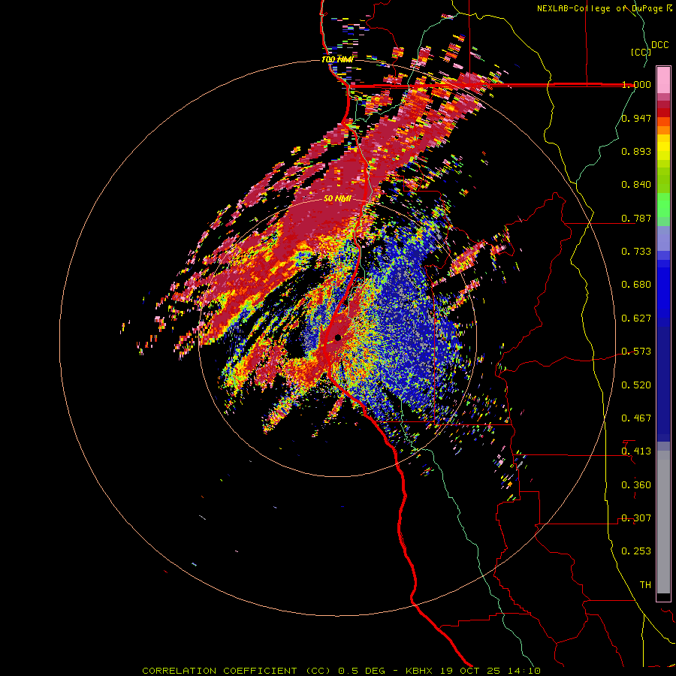Click the DCC label above the color scale
The width and height of the screenshot is (676, 676).
point(659,45)
